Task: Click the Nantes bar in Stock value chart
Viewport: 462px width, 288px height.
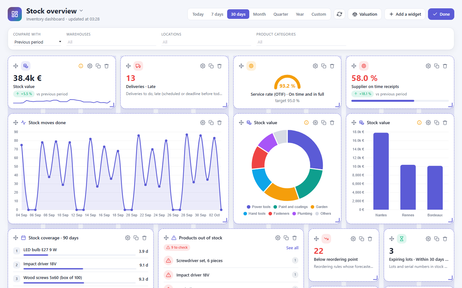Action: tap(381, 171)
